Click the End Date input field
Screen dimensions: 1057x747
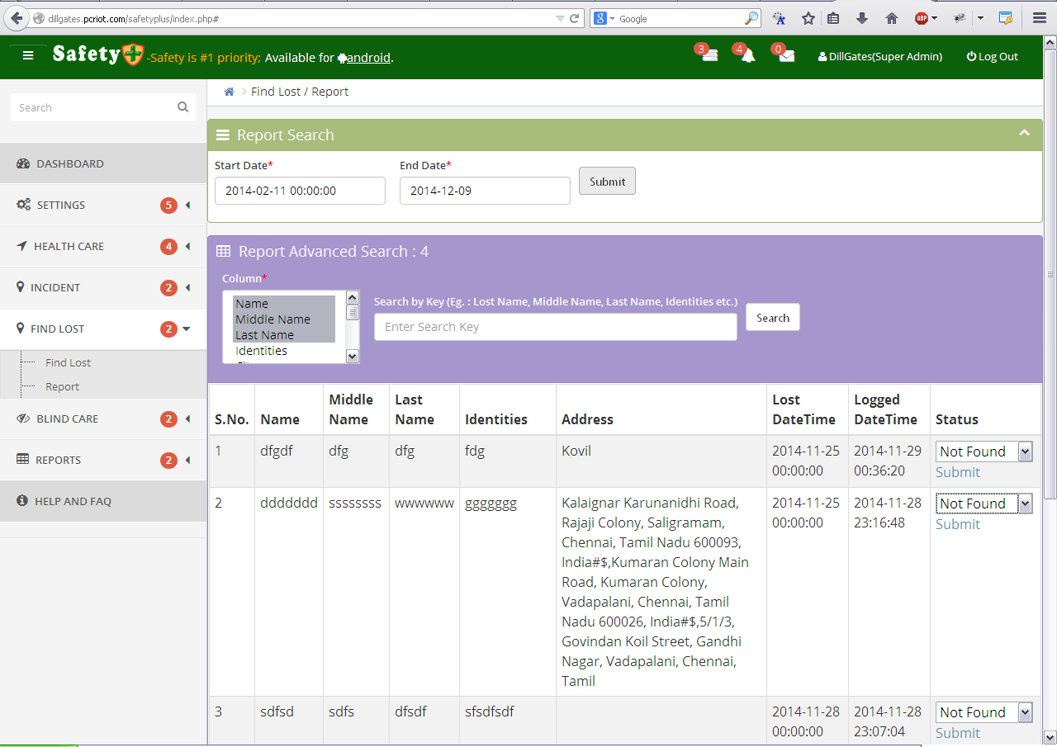pyautogui.click(x=485, y=191)
